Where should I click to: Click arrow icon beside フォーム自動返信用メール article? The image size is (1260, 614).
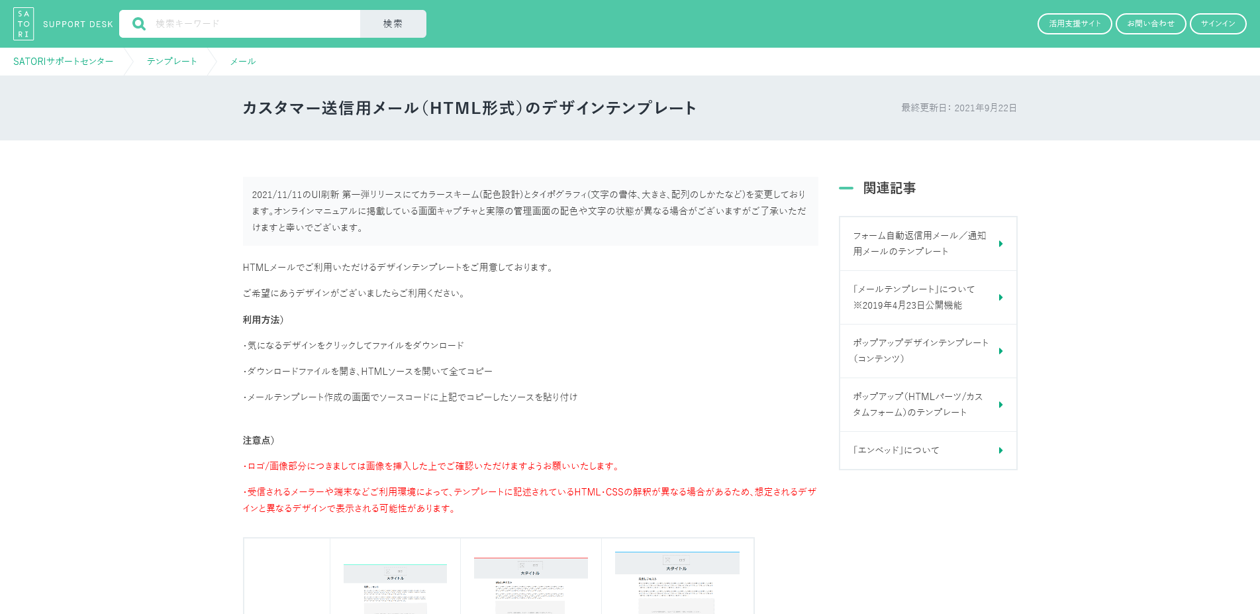click(x=1000, y=244)
